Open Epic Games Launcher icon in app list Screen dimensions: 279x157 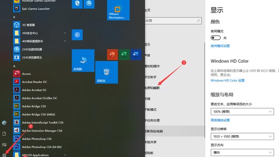coord(17,9)
